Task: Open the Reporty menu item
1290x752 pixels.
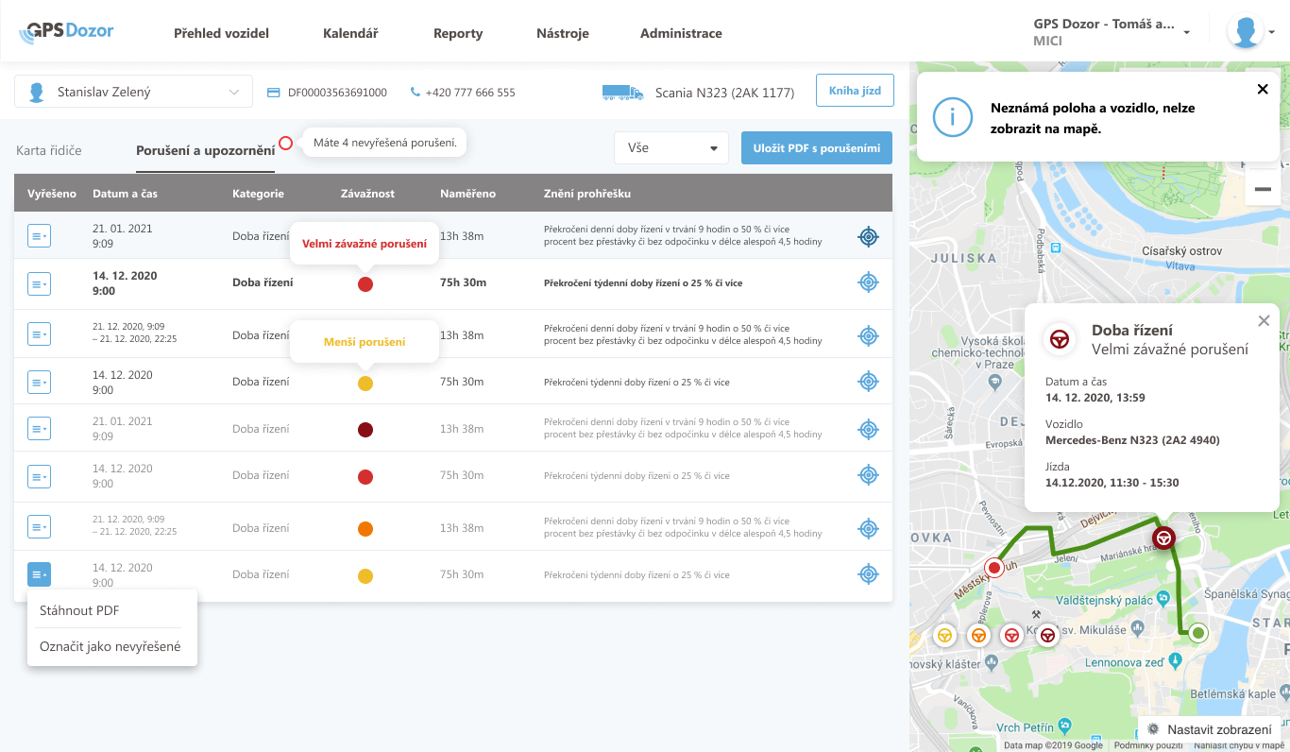Action: tap(458, 33)
